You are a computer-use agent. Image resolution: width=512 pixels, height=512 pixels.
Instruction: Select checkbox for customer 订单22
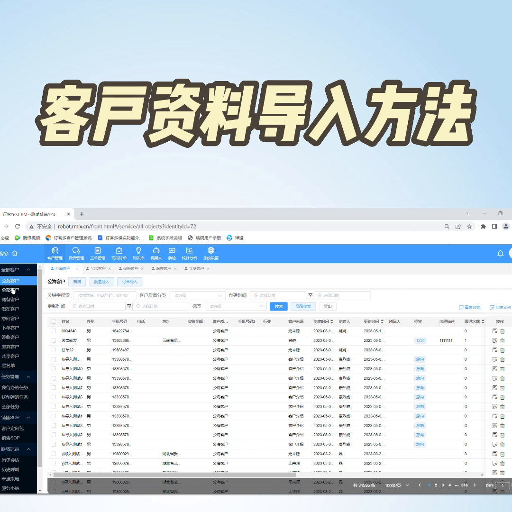coord(54,350)
